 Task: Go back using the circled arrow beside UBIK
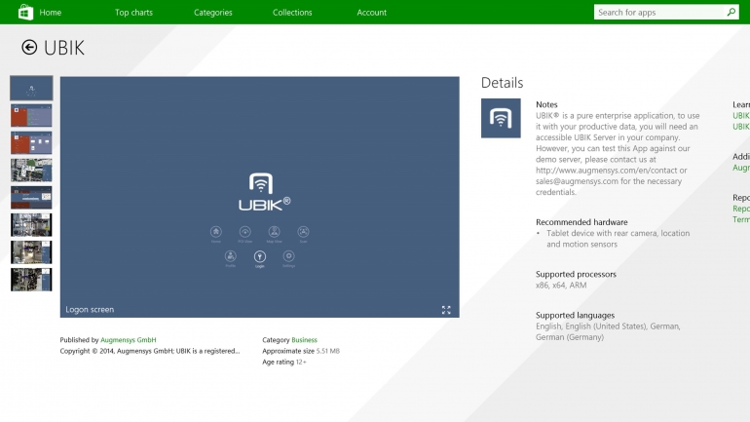29,47
